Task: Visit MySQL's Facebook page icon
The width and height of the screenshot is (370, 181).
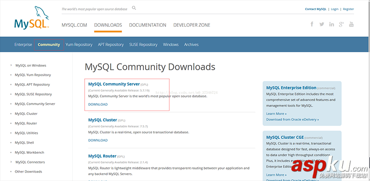Action: [312, 24]
